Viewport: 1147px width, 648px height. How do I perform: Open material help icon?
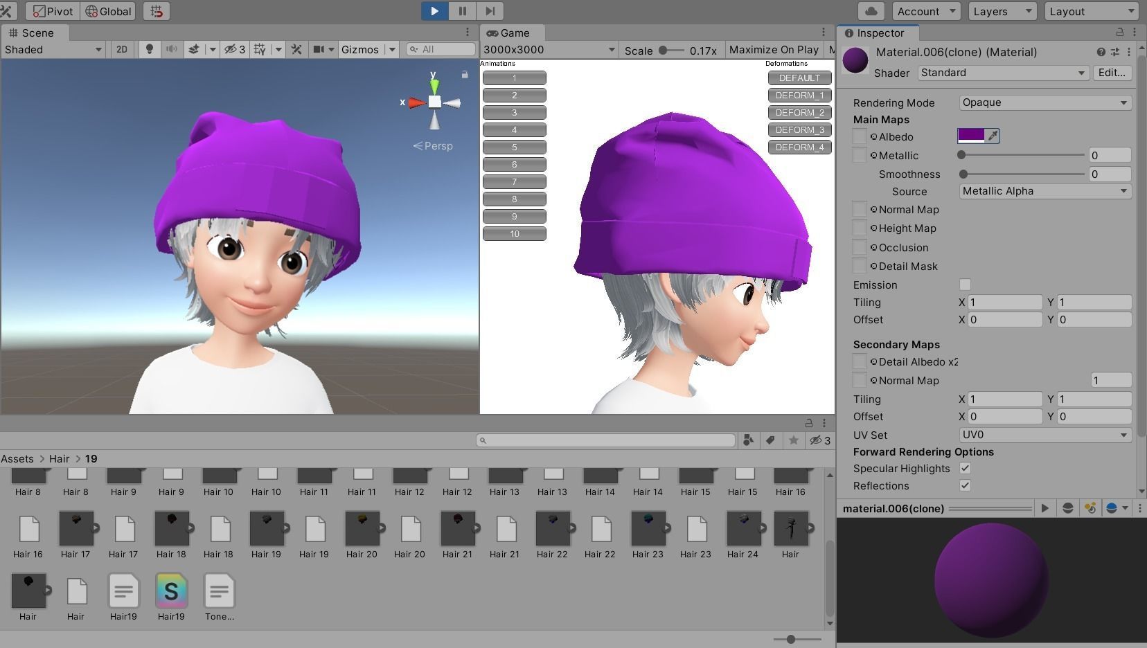pos(1101,52)
